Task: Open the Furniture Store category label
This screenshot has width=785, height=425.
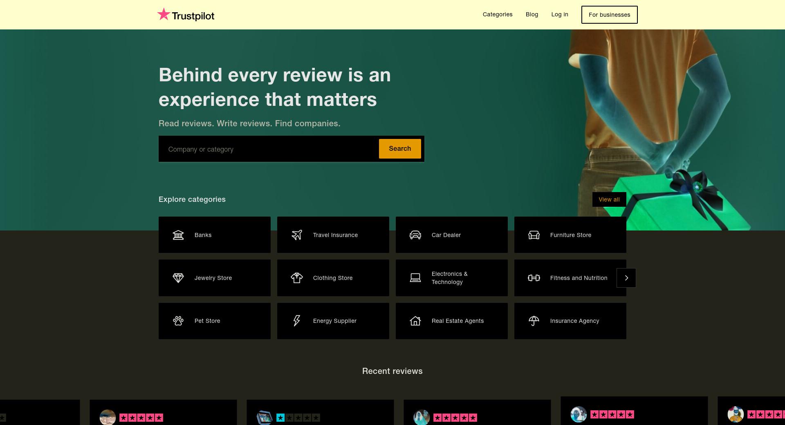Action: (571, 235)
